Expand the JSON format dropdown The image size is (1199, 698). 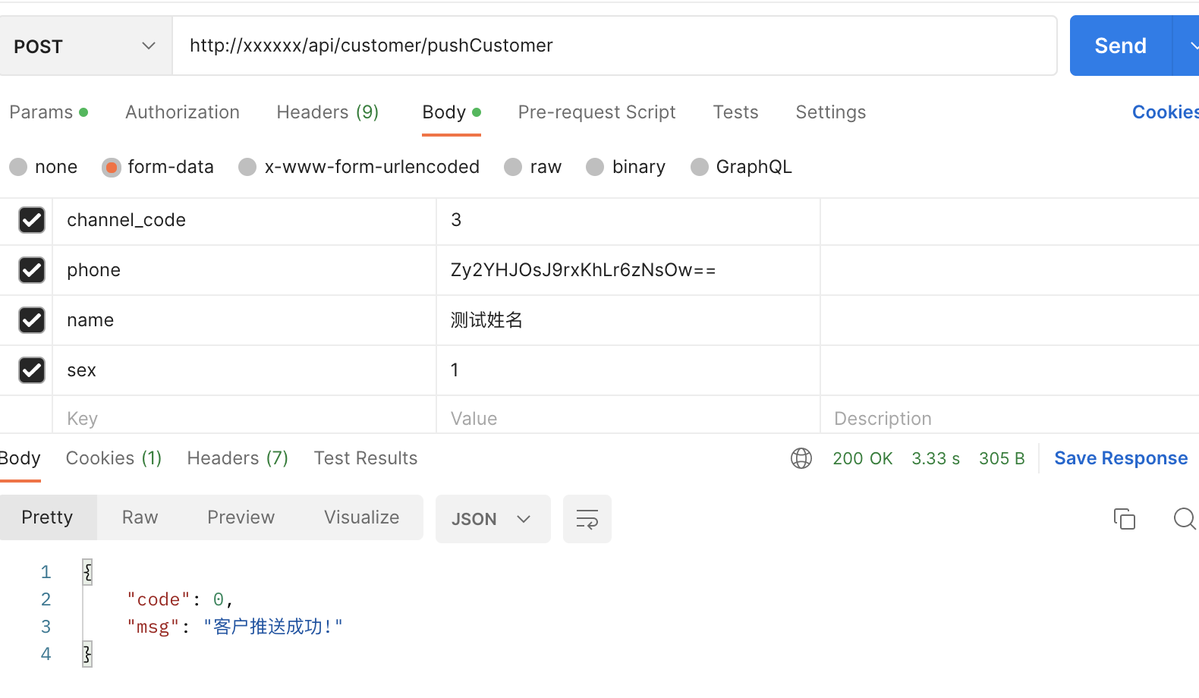point(493,519)
